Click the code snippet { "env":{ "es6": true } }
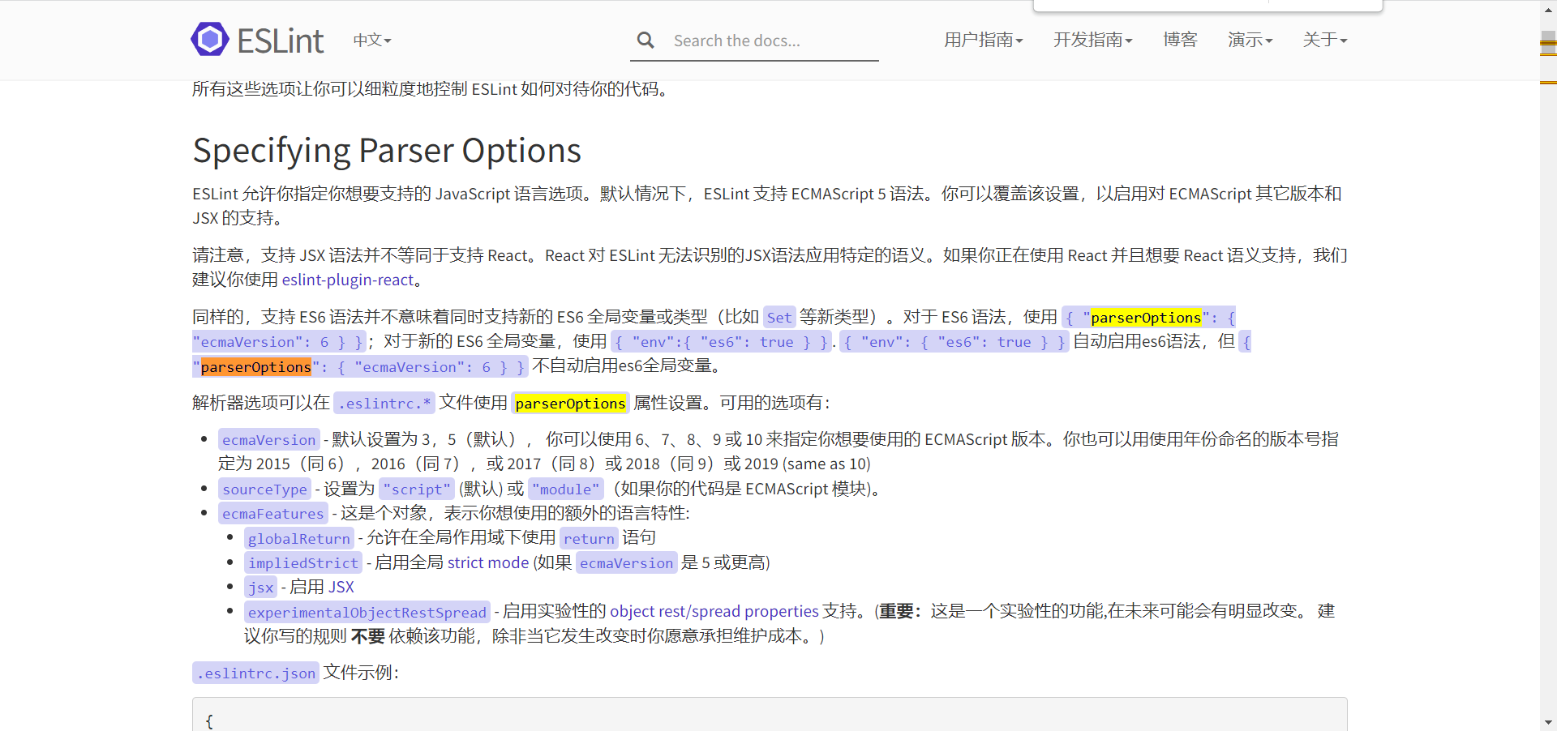1557x731 pixels. [721, 341]
